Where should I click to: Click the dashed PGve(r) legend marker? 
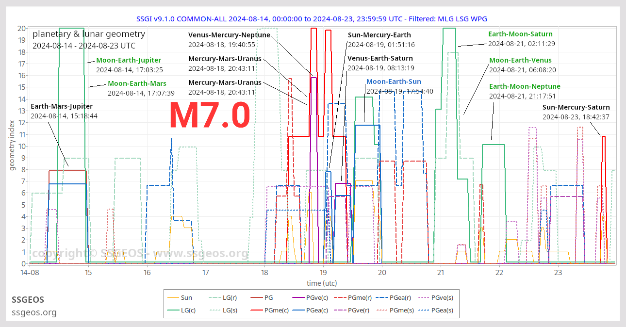[x=340, y=311]
